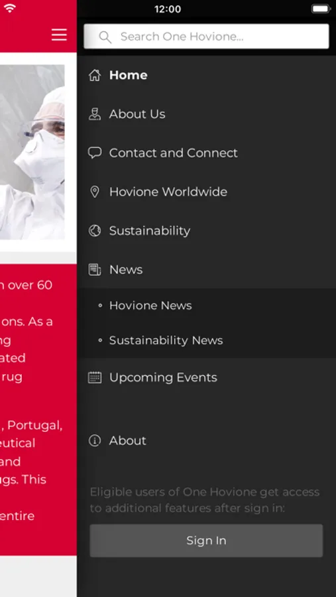This screenshot has height=597, width=336.
Task: Open the Hovione News sub-item
Action: click(x=150, y=305)
